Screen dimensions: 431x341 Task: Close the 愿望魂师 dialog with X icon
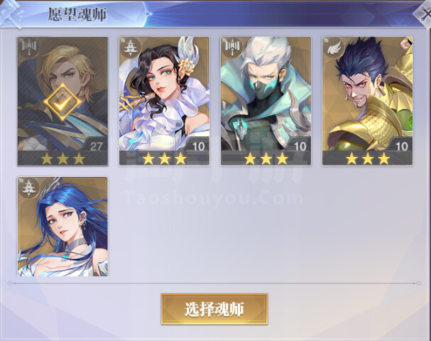(423, 14)
